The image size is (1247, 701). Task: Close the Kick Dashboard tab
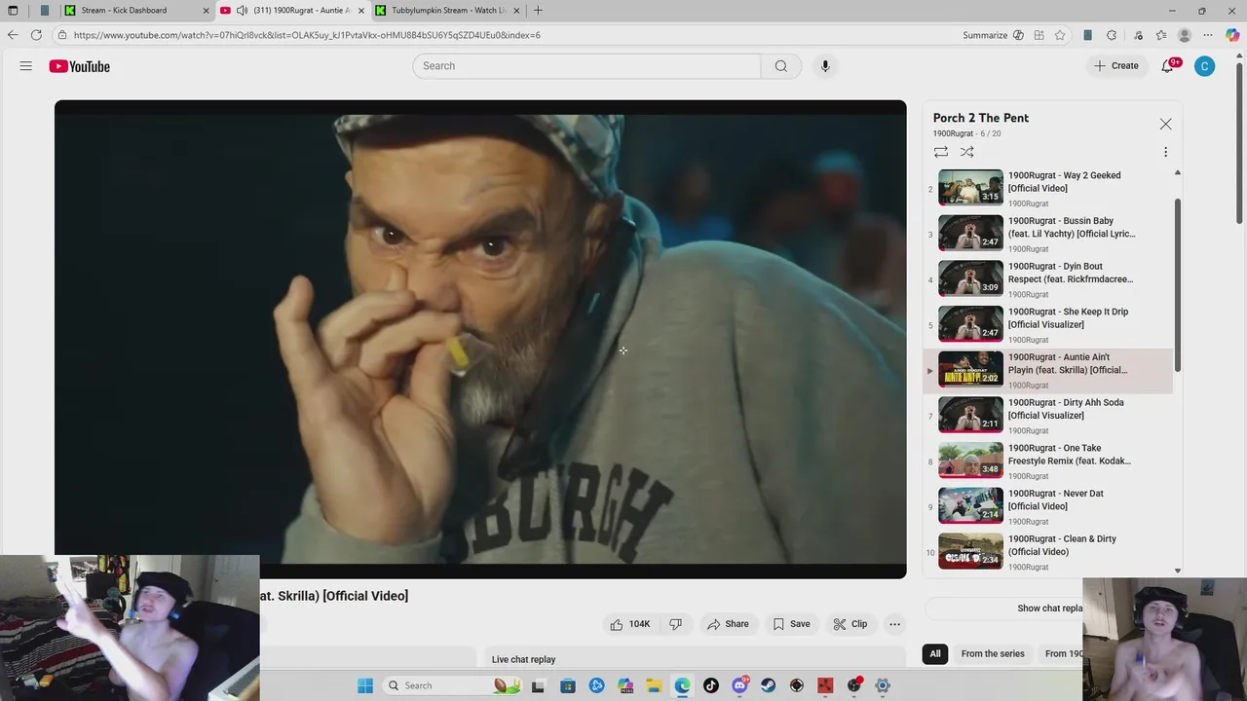coord(206,11)
